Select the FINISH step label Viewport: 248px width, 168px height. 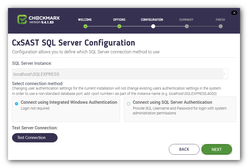[x=220, y=20]
